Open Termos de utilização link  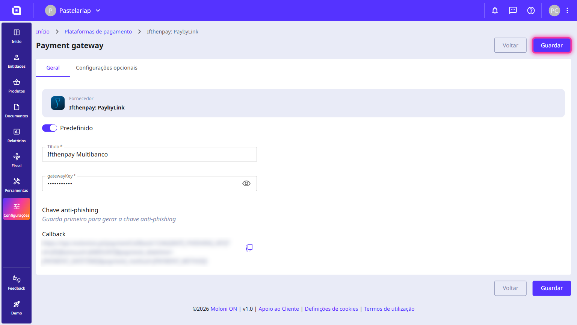389,309
